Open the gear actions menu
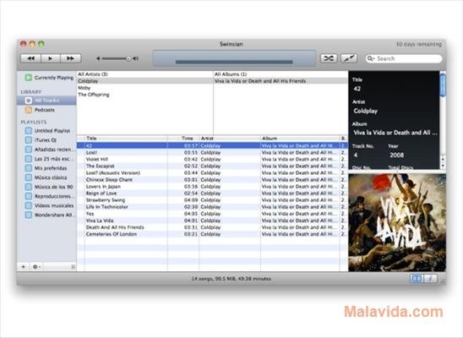 click(36, 267)
